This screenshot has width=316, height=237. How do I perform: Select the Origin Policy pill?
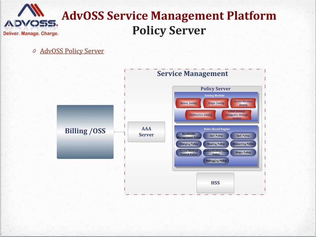pyautogui.click(x=243, y=152)
